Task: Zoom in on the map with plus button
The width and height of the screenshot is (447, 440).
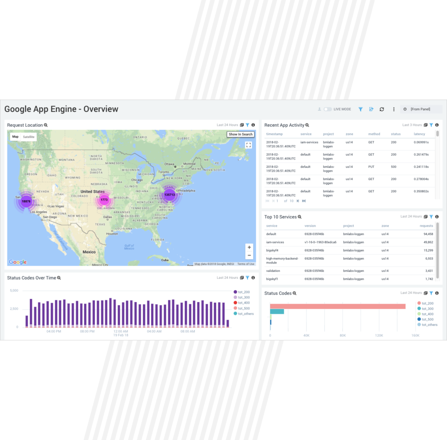Action: (249, 247)
